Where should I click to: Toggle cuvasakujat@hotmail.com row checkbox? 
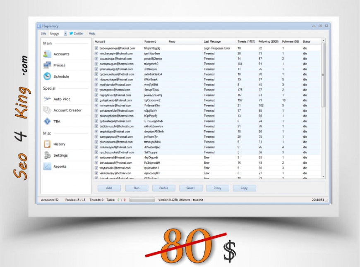point(96,59)
